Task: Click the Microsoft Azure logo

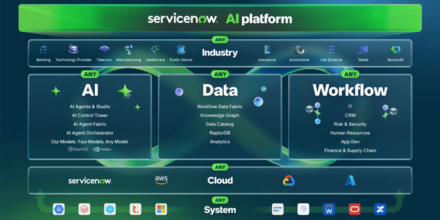Action: coord(350,181)
